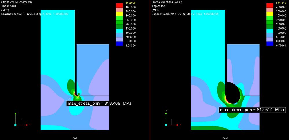This screenshot has height=140, width=289.
Task: Click the Stress von Mises (WCS) title in new panel
Action: click(x=167, y=2)
